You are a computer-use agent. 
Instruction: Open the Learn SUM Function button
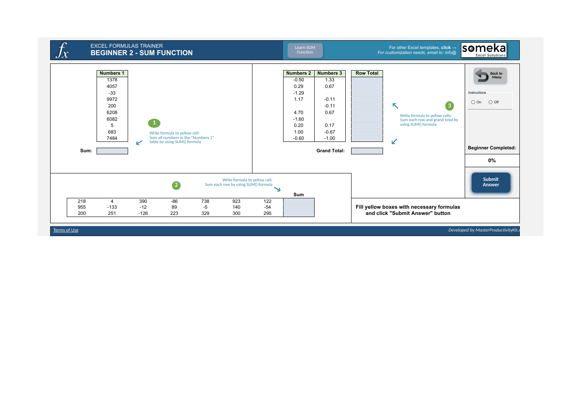[x=305, y=50]
